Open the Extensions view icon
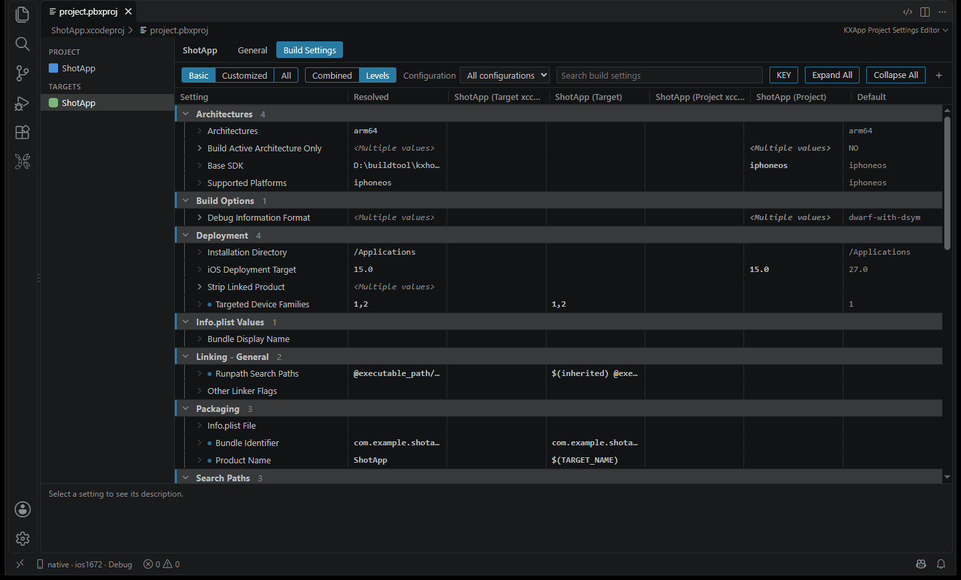 click(22, 132)
